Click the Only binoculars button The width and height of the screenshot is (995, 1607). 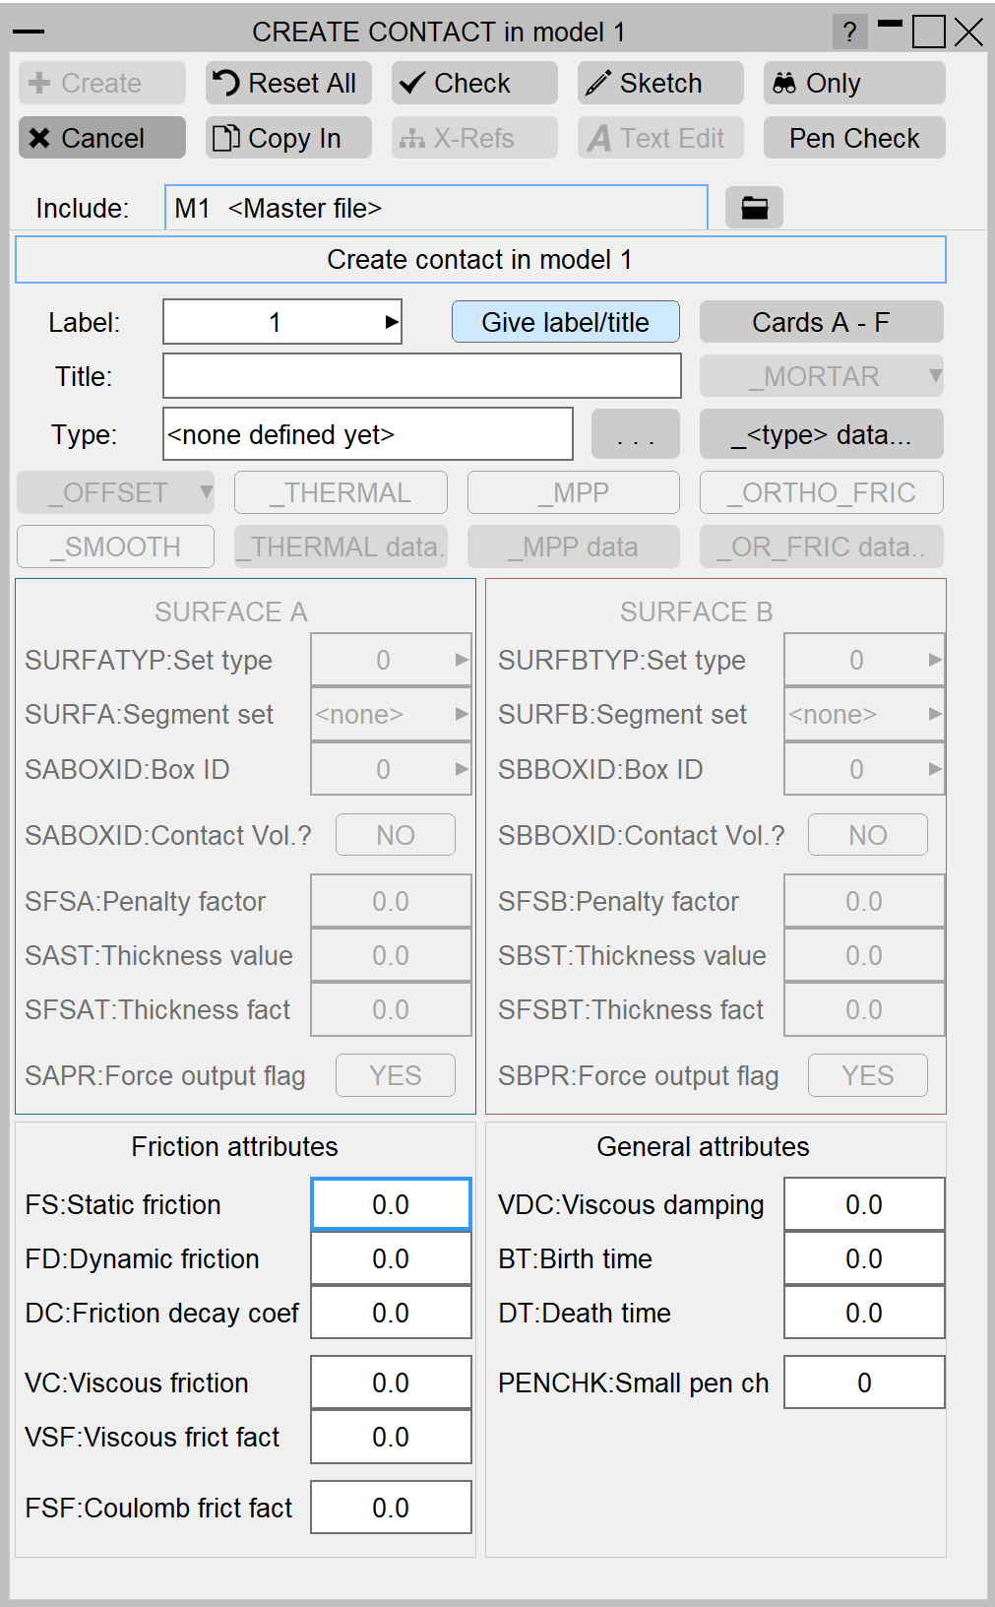pyautogui.click(x=853, y=84)
